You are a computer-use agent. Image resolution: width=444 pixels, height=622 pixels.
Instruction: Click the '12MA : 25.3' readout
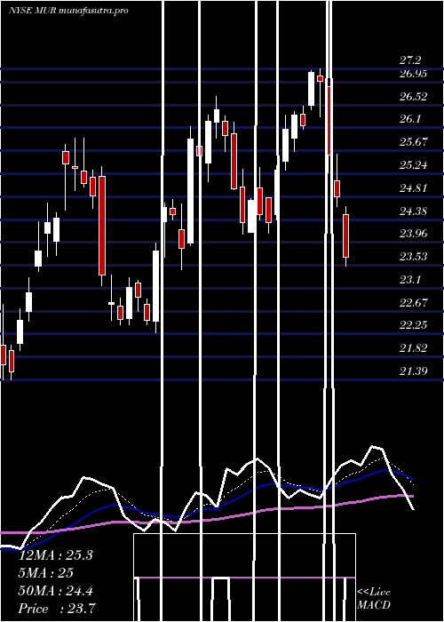tap(55, 555)
